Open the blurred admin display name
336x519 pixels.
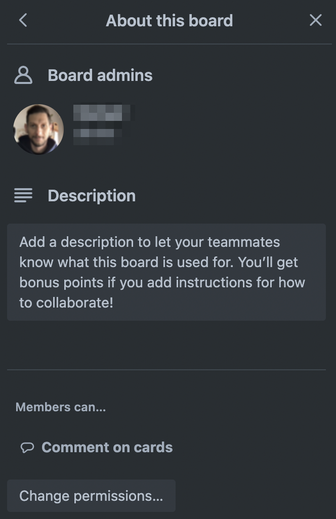tap(102, 113)
